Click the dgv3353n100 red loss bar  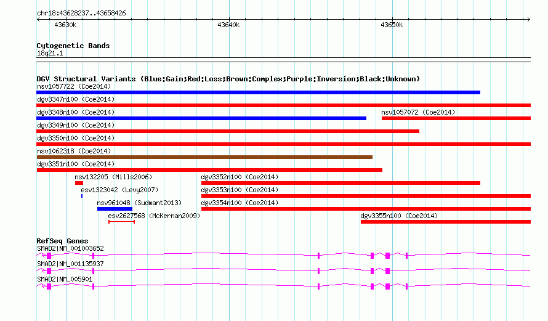[x=366, y=196]
